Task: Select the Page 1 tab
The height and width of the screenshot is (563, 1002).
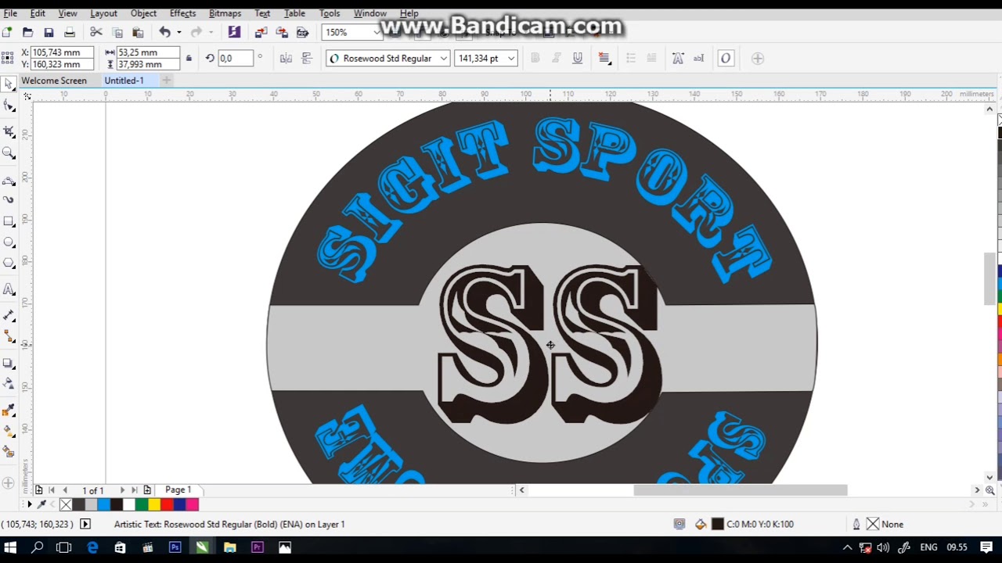Action: (x=178, y=489)
